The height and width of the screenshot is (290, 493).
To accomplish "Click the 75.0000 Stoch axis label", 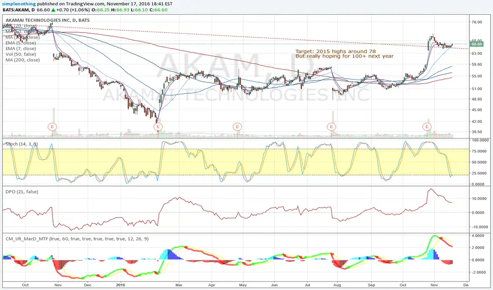I will [478, 151].
